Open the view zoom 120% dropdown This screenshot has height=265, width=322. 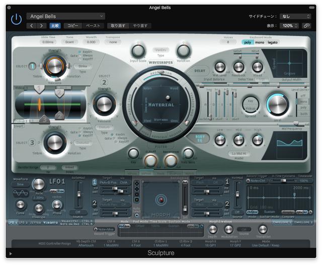[x=289, y=26]
